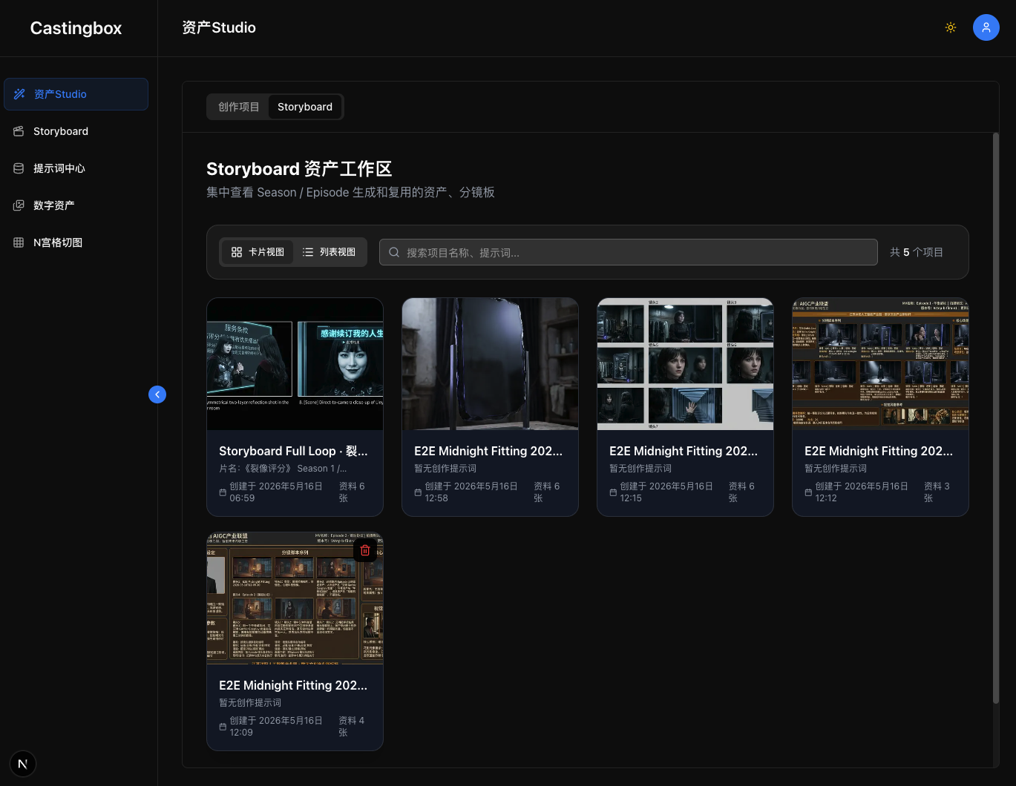The height and width of the screenshot is (786, 1016).
Task: Select the Storyboard tab in the panel
Action: click(305, 107)
